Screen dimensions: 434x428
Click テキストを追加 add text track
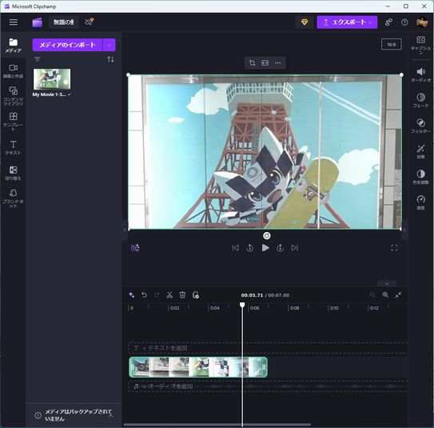tap(268, 348)
